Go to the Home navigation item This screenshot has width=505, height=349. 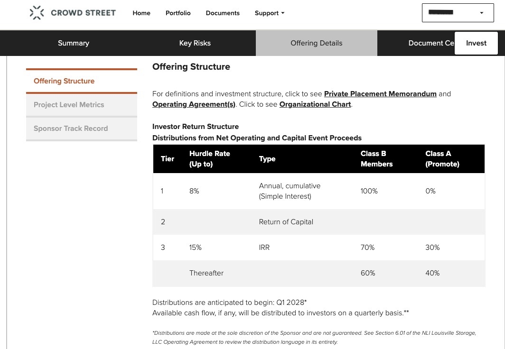(141, 13)
